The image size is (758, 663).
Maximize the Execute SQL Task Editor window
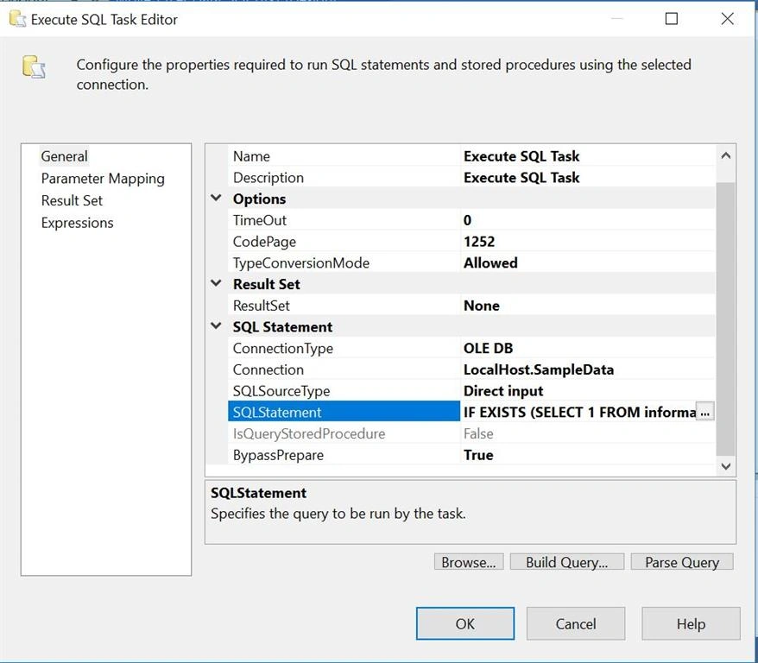(671, 19)
